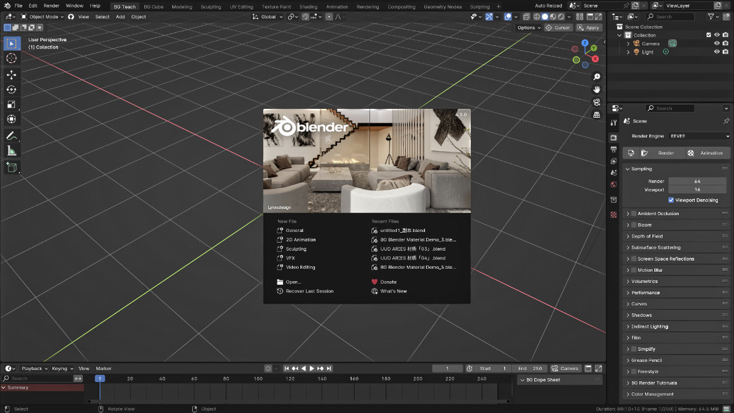
Task: Enable the Screen Space Reflections checkbox
Action: [634, 259]
